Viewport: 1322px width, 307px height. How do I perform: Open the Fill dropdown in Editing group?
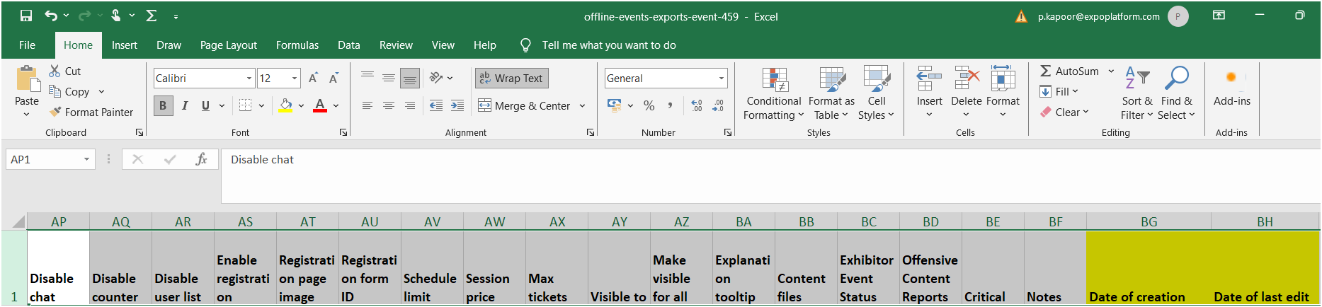(1059, 91)
